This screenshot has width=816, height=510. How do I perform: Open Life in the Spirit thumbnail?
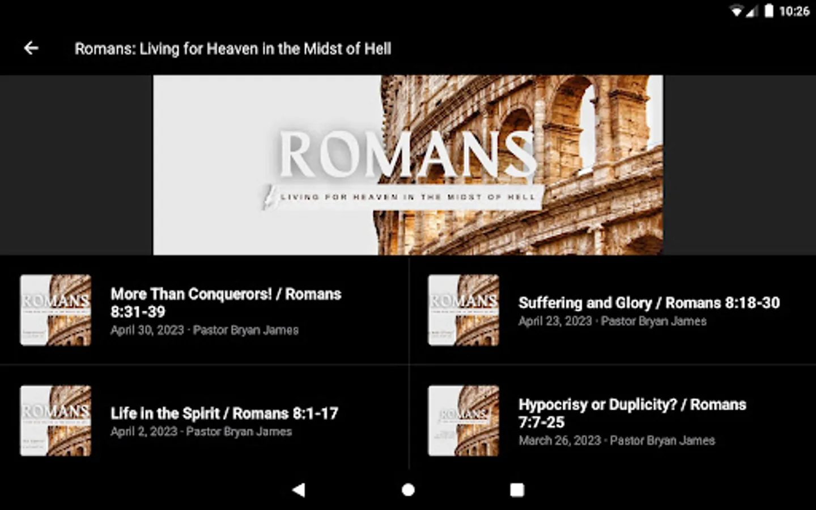[56, 421]
